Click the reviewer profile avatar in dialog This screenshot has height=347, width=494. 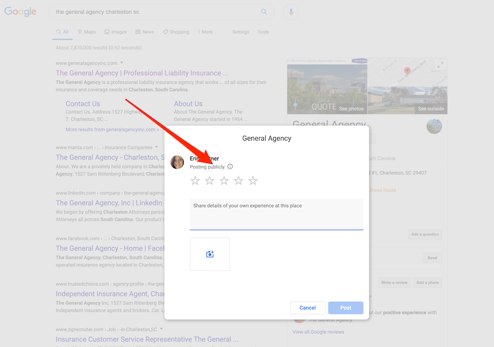(x=177, y=162)
